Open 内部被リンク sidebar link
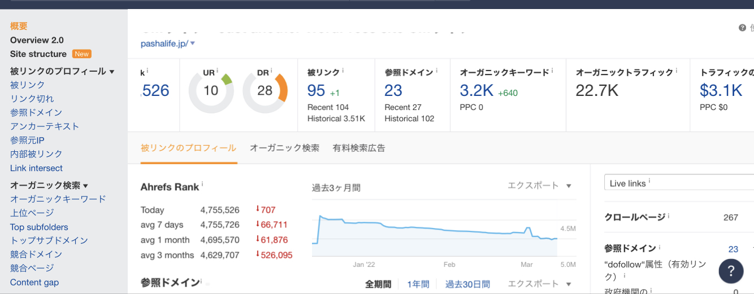Screen dimensions: 754x294 36,154
